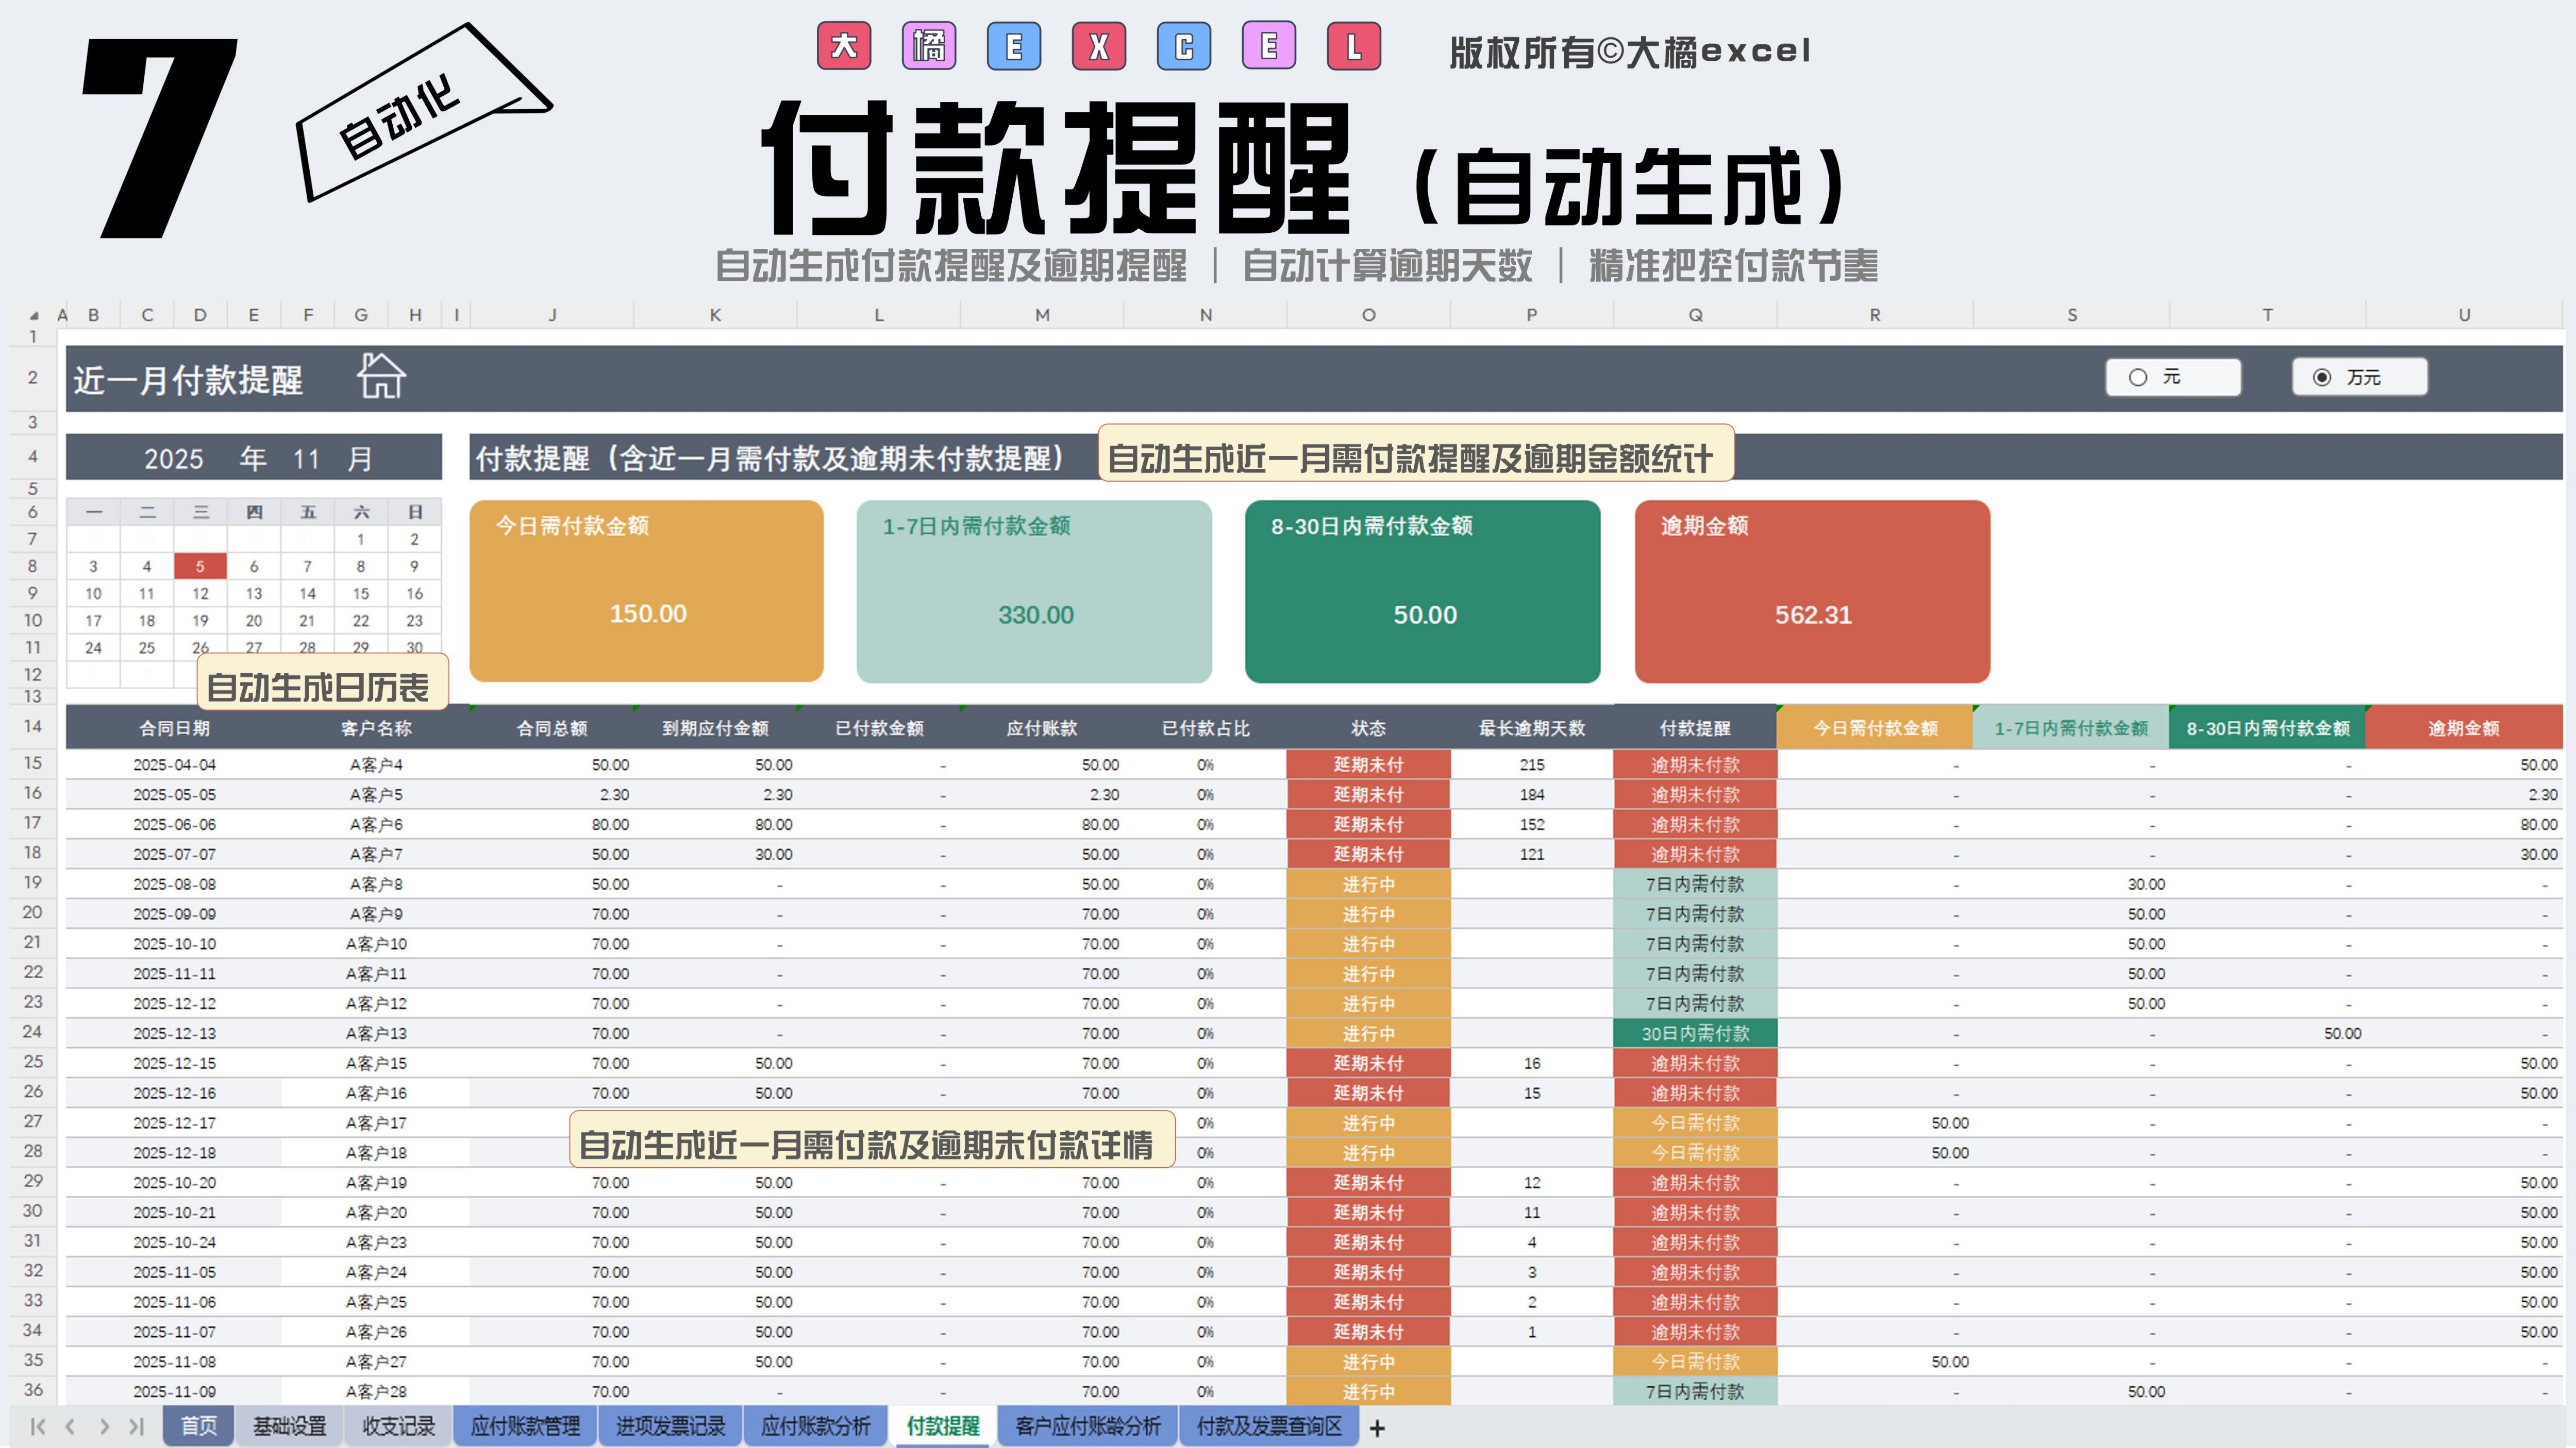The height and width of the screenshot is (1448, 2576).
Task: Select highlighted day 5 in the calendar
Action: point(200,567)
